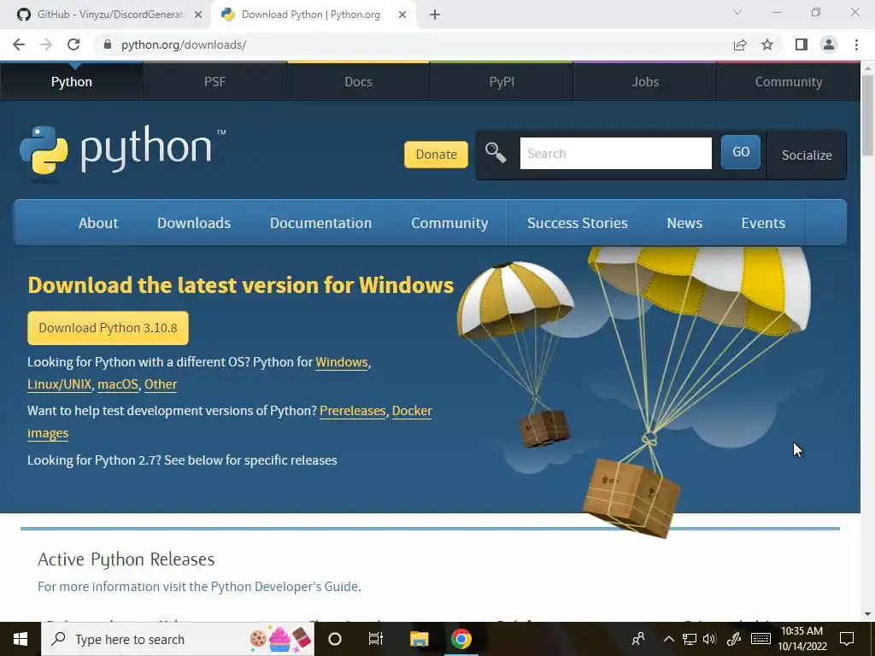The width and height of the screenshot is (875, 656).
Task: Show hidden system tray icons
Action: [668, 639]
